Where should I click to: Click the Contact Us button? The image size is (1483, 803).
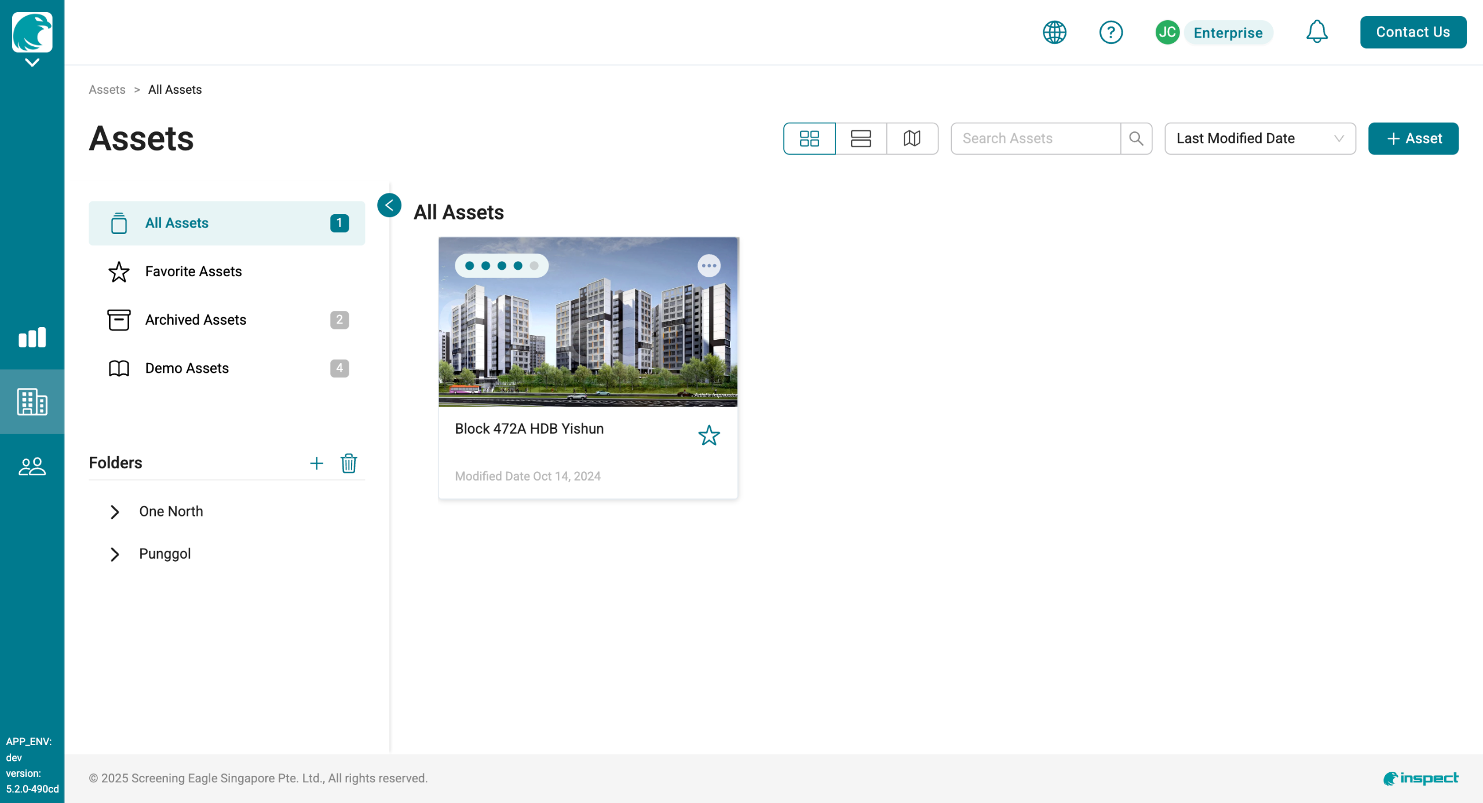click(1412, 32)
